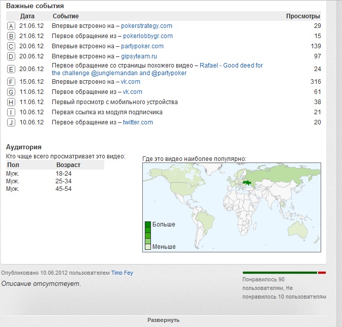342x327 pixels.
Task: Click the 'Описание отсутствует' text
Action: (41, 284)
